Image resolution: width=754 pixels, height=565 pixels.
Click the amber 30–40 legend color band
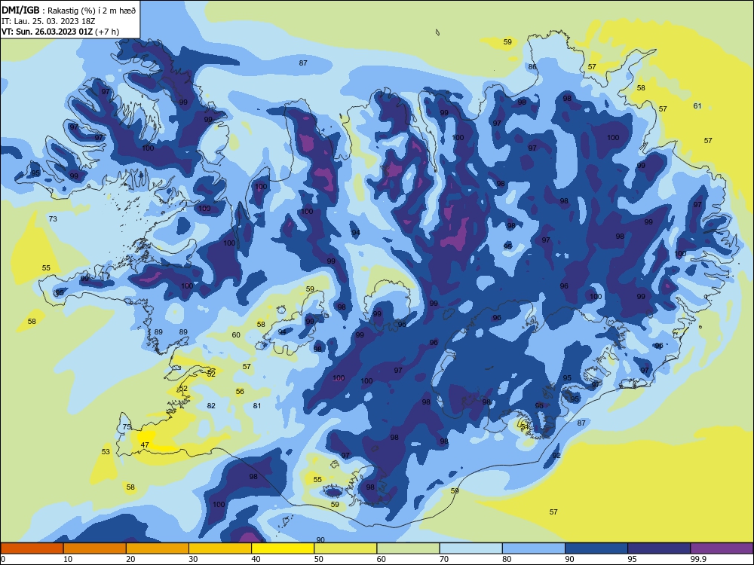click(x=220, y=548)
